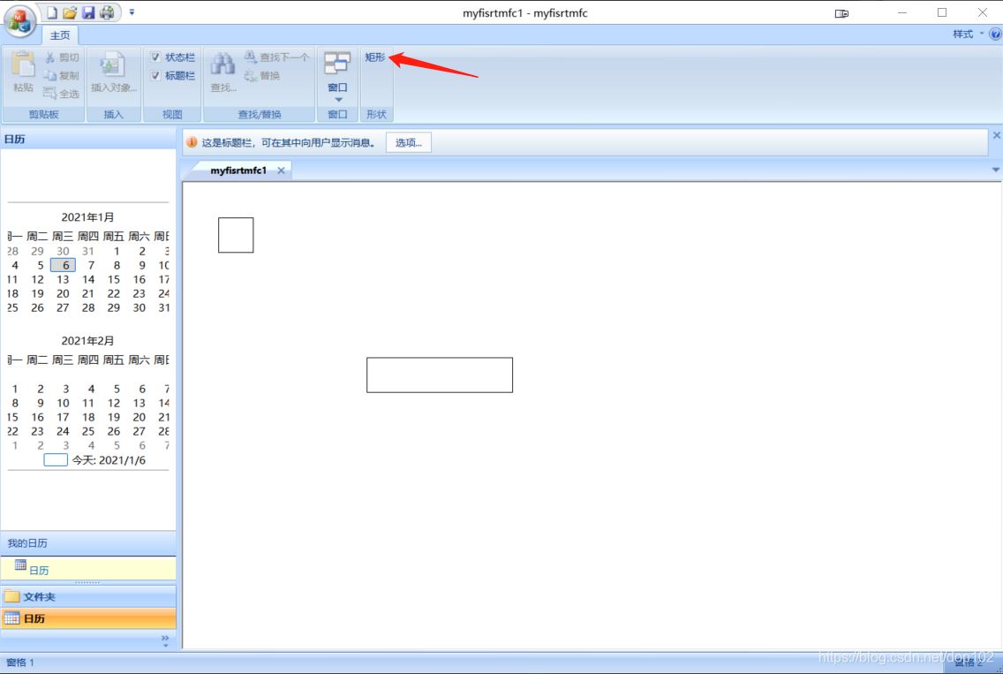The width and height of the screenshot is (1003, 674).
Task: Click Open folder icon in quick access toolbar
Action: click(x=70, y=12)
